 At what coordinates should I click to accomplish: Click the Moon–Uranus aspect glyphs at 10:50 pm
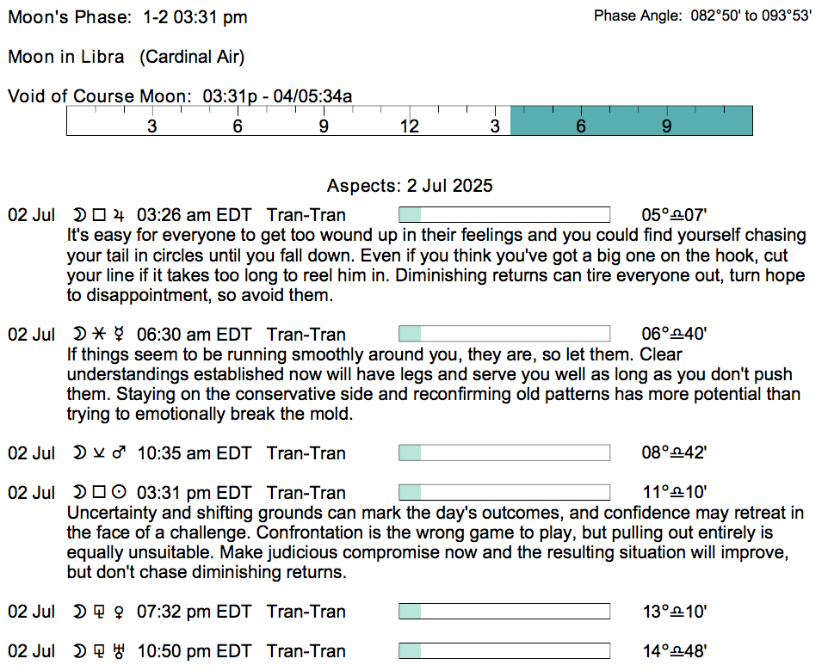pyautogui.click(x=98, y=651)
